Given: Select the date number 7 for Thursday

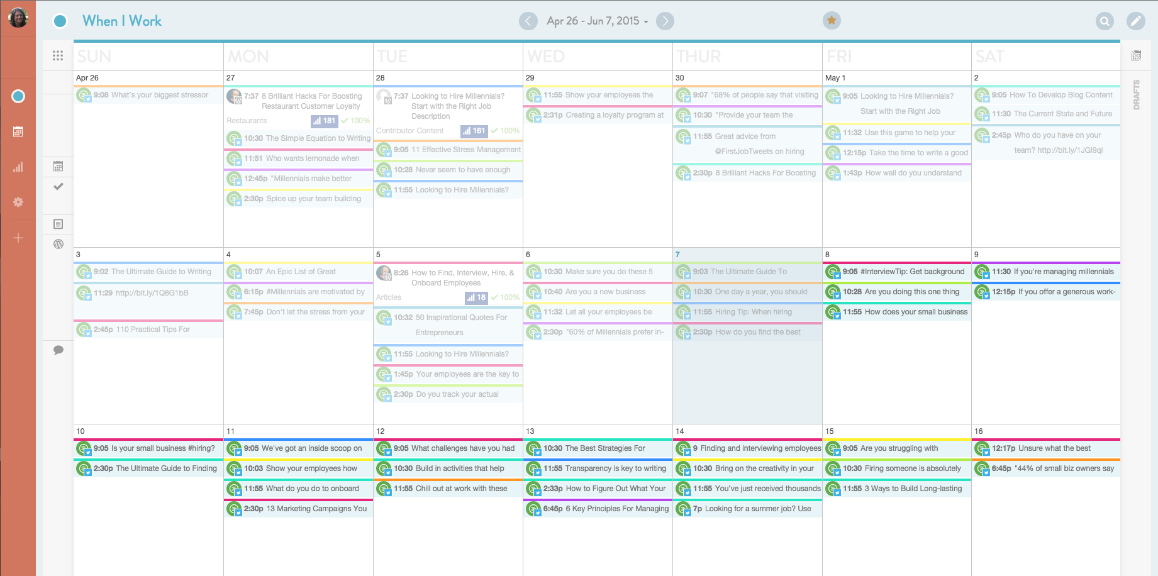Looking at the screenshot, I should 677,255.
